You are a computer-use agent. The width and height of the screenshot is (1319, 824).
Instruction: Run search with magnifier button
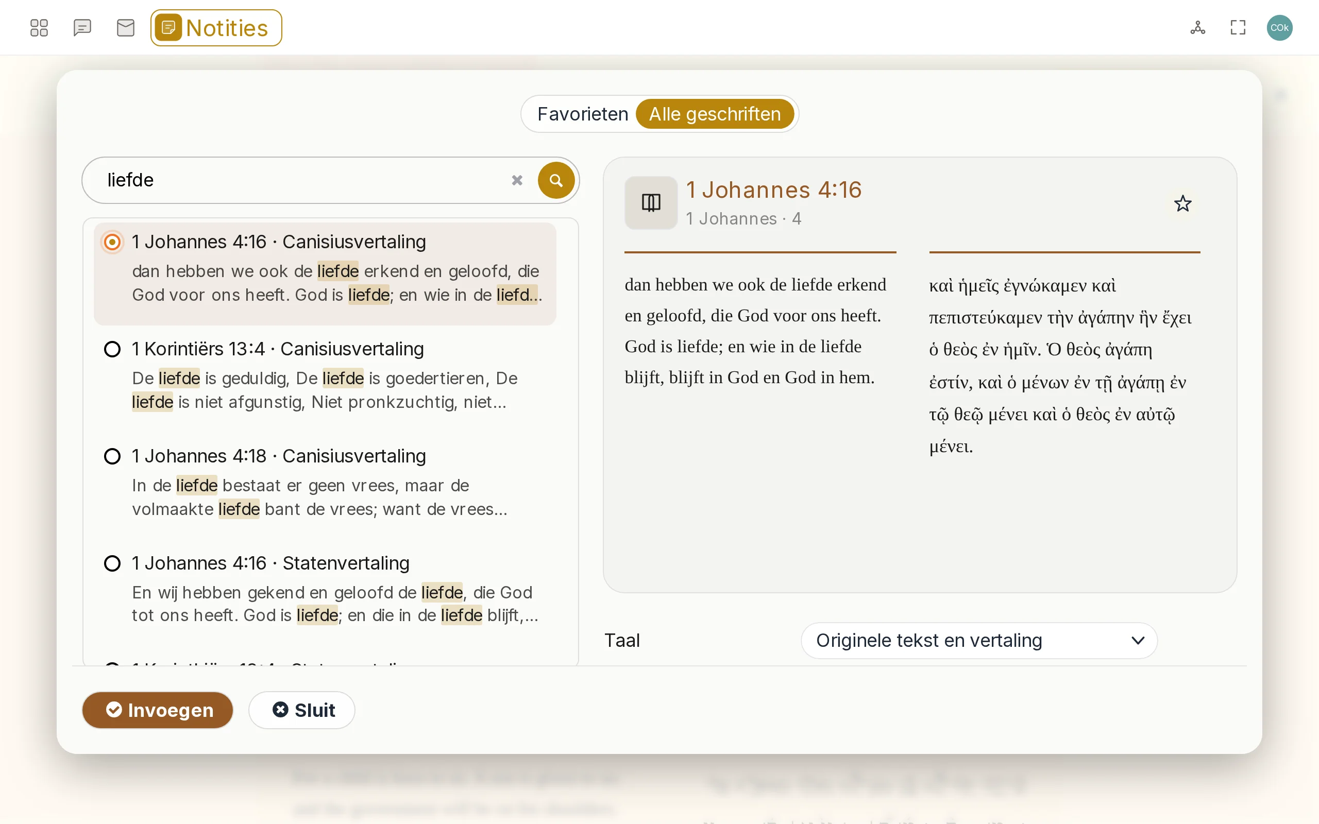click(556, 180)
